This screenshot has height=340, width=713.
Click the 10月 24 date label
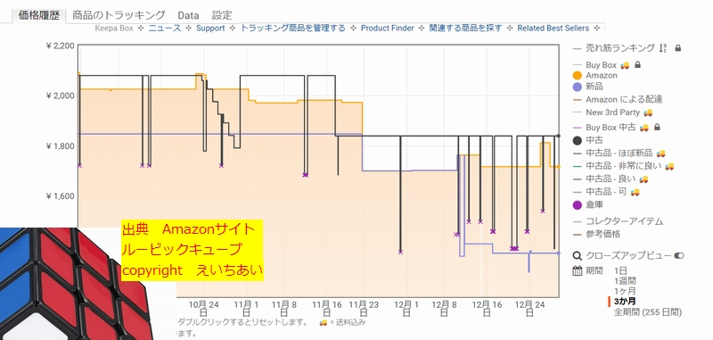click(204, 308)
